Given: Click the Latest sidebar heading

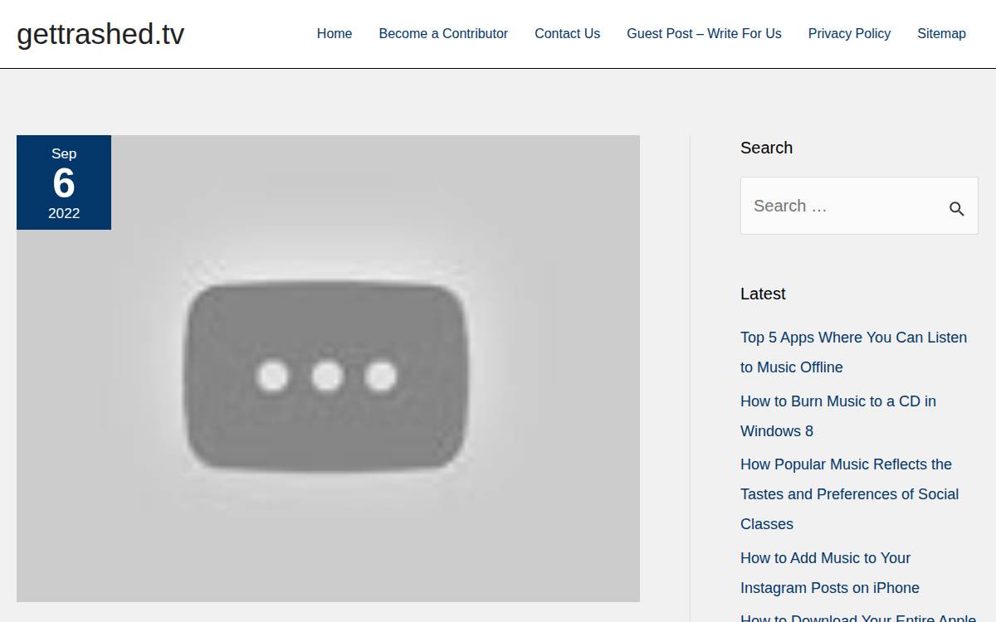Looking at the screenshot, I should (763, 294).
